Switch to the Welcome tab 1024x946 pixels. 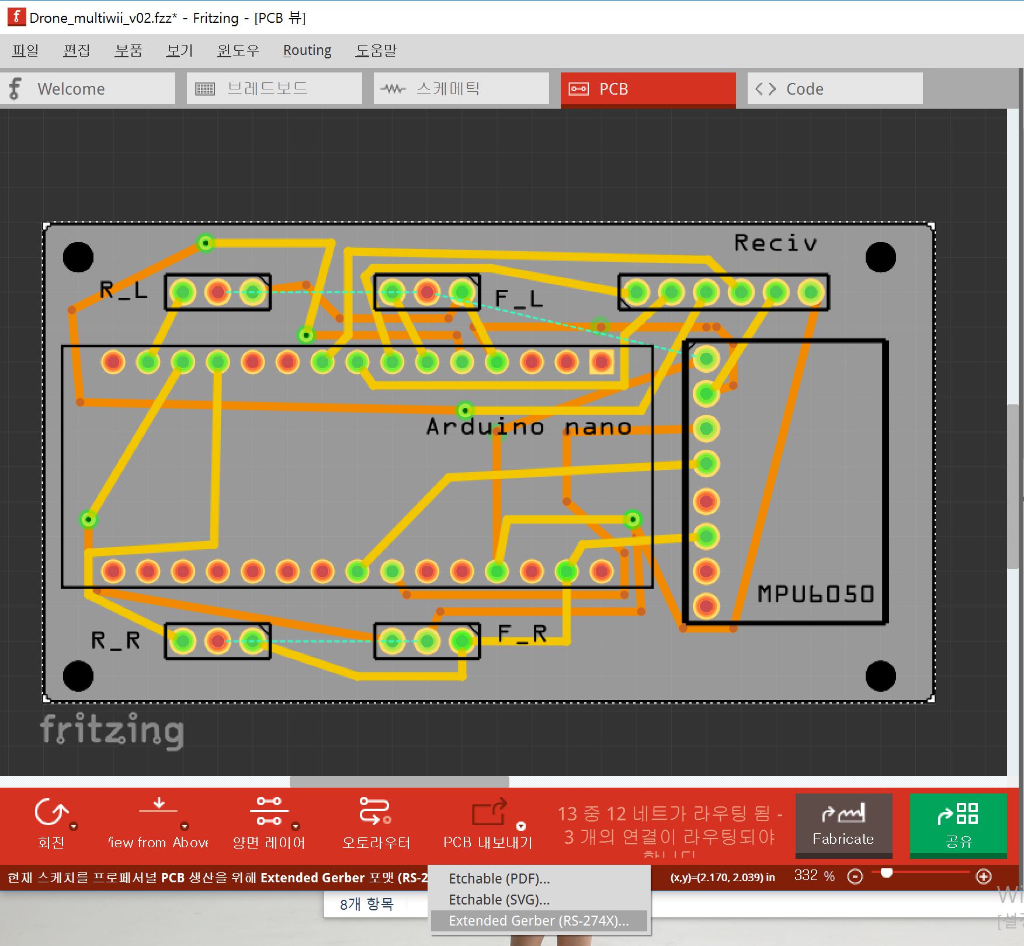point(88,89)
